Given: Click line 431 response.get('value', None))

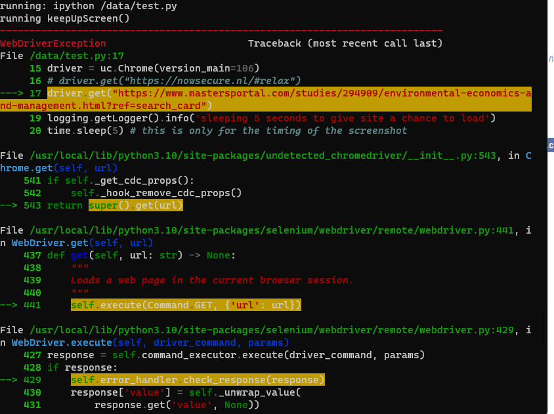Looking at the screenshot, I should 141,405.
